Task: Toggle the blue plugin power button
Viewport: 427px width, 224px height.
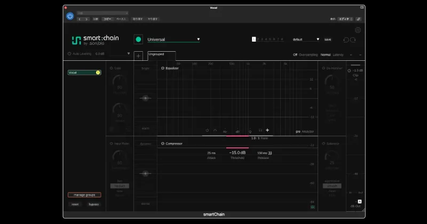Action: pyautogui.click(x=70, y=16)
